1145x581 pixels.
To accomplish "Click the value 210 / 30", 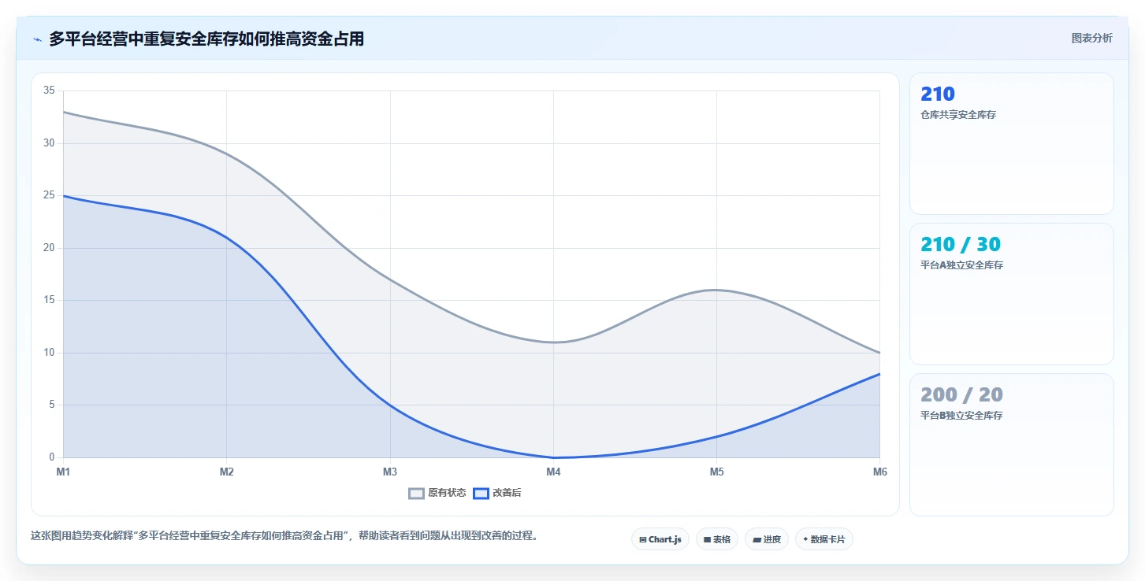I will (x=961, y=244).
